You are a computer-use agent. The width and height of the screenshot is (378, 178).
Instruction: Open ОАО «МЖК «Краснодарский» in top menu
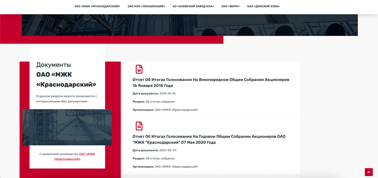pyautogui.click(x=97, y=6)
